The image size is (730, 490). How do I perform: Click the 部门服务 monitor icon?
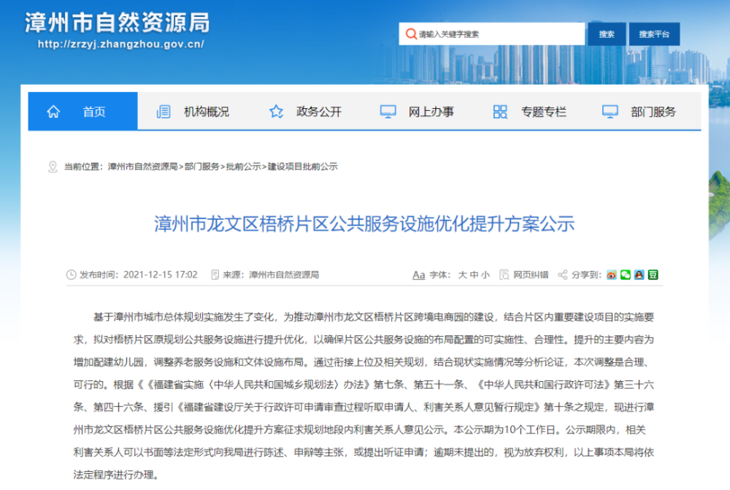(610, 112)
